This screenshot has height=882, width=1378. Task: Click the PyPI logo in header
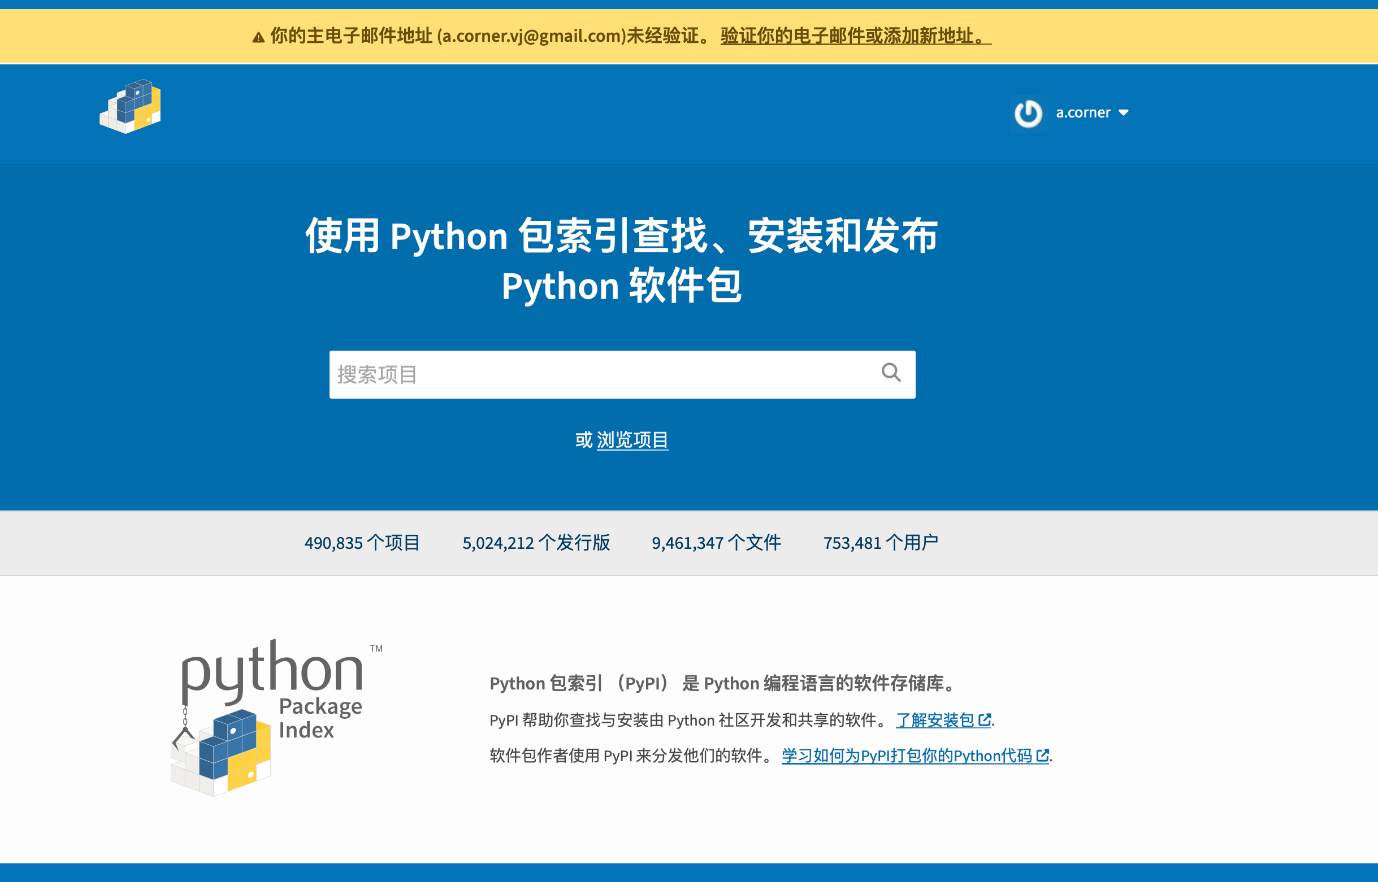130,107
